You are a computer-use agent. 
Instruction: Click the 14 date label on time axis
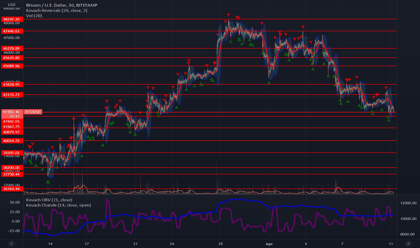point(50,243)
